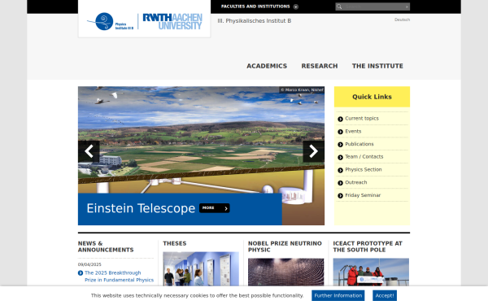
Task: Click More button on Einstein Telescope
Action: click(215, 208)
